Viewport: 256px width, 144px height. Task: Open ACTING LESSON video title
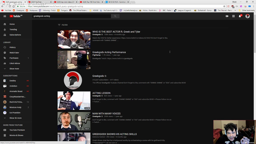click(101, 93)
